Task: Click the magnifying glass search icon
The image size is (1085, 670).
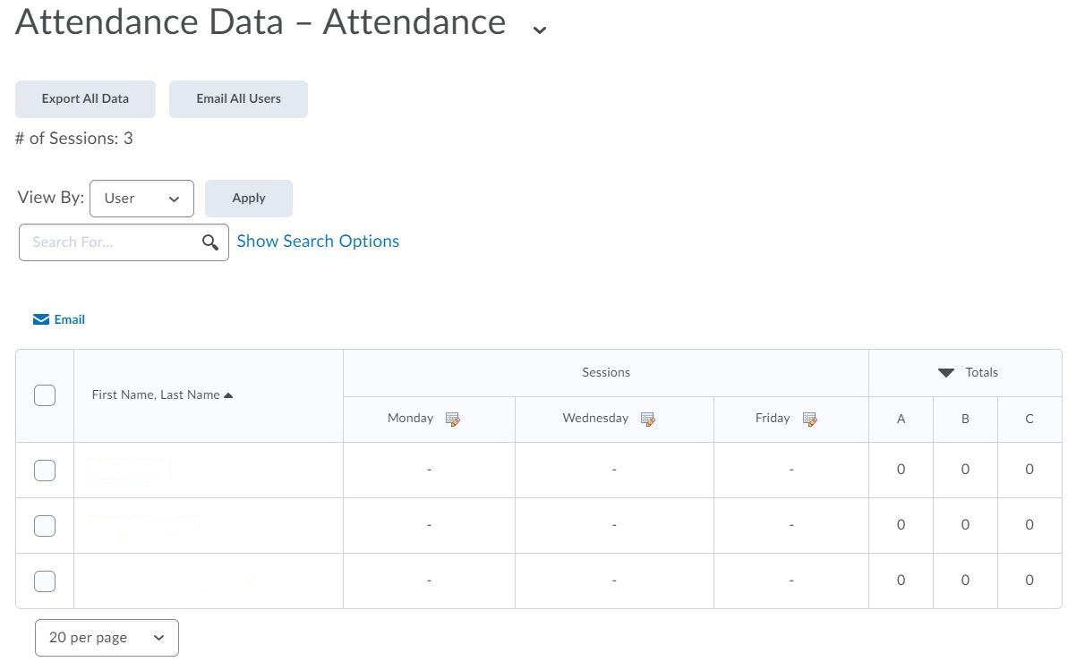Action: pos(210,242)
